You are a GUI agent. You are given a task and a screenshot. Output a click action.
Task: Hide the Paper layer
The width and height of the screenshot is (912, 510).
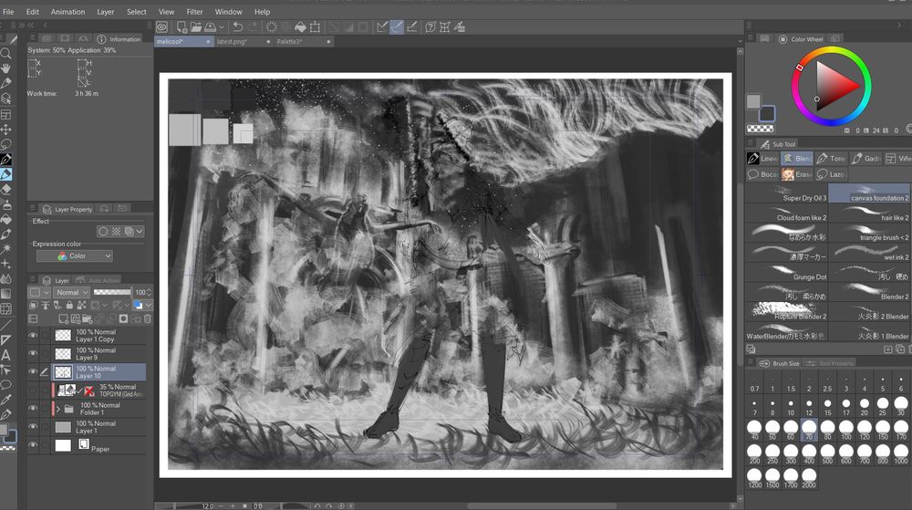point(34,445)
